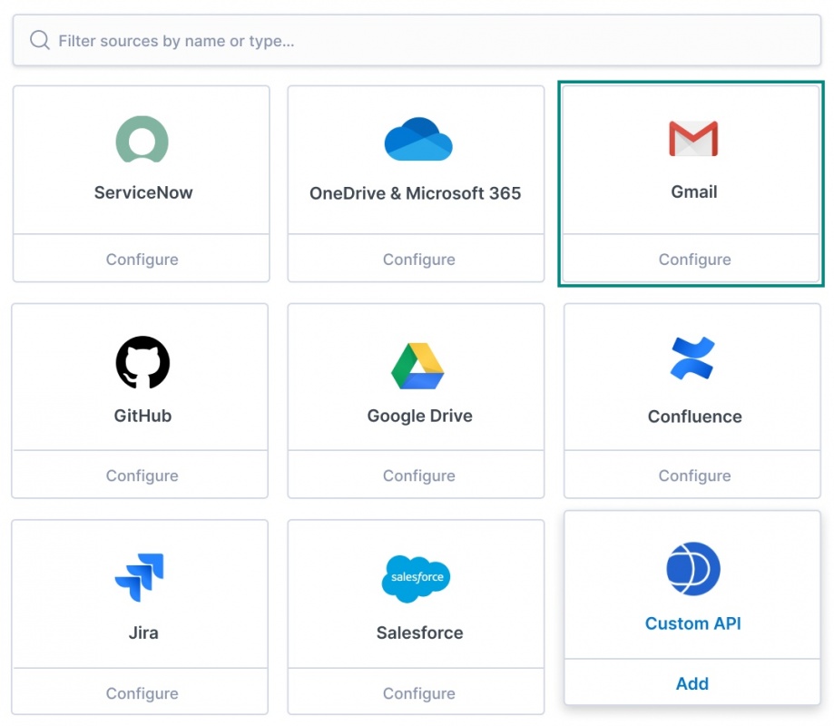The width and height of the screenshot is (834, 726).
Task: Add a Custom API source
Action: 692,683
